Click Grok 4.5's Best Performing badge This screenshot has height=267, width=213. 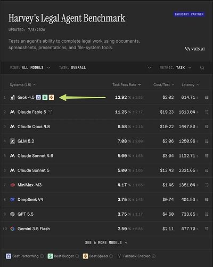(x=38, y=97)
